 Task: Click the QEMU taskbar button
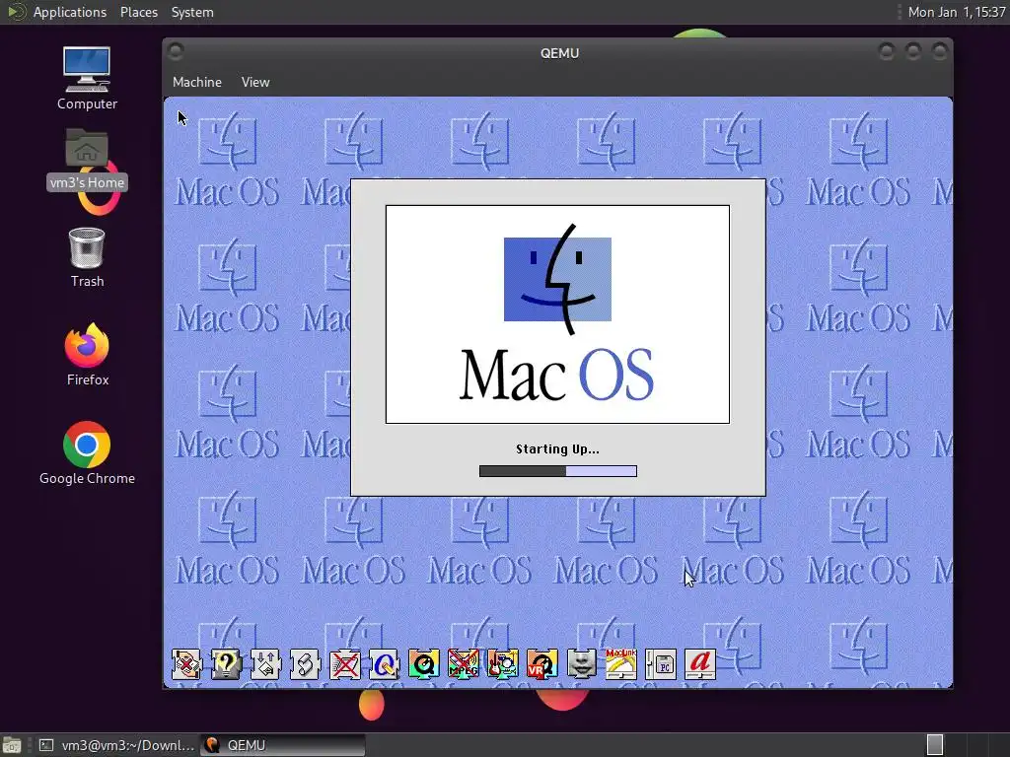(x=283, y=745)
